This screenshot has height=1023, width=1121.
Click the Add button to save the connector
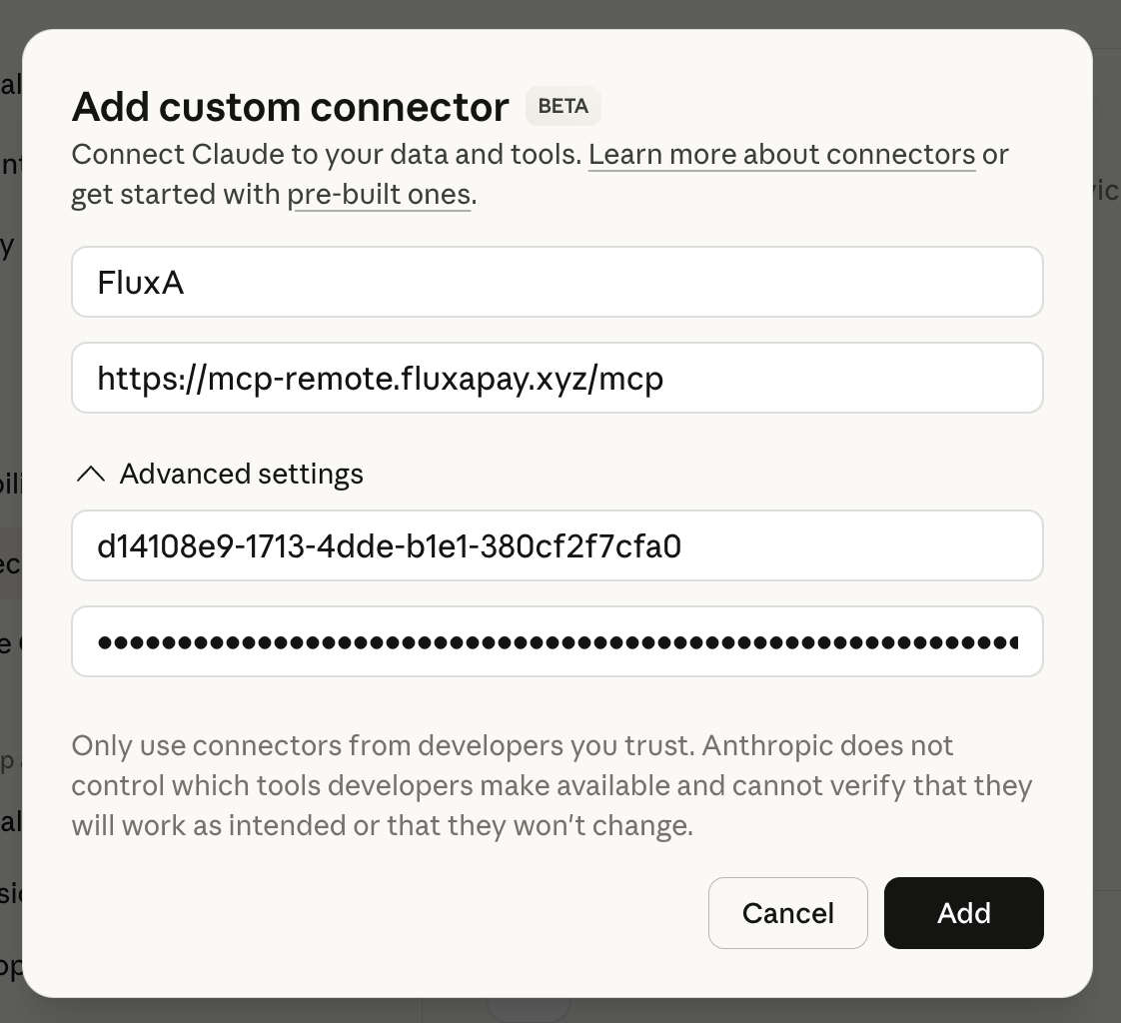click(963, 912)
